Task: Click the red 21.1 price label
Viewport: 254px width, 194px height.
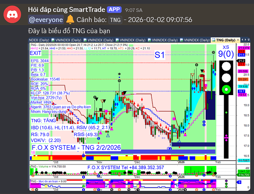Action: click(242, 64)
